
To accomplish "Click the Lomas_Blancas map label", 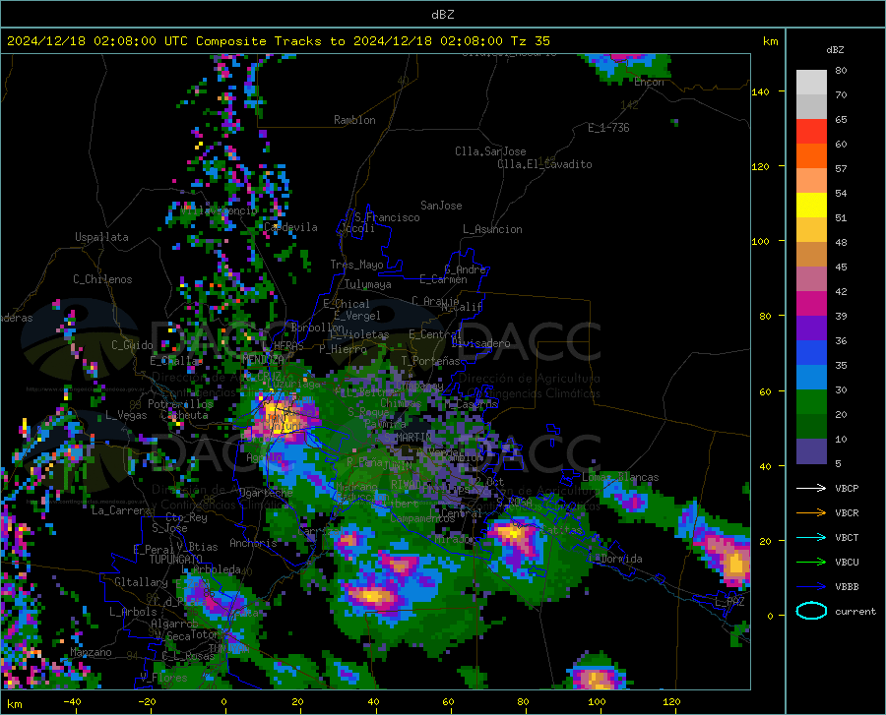I will point(620,477).
